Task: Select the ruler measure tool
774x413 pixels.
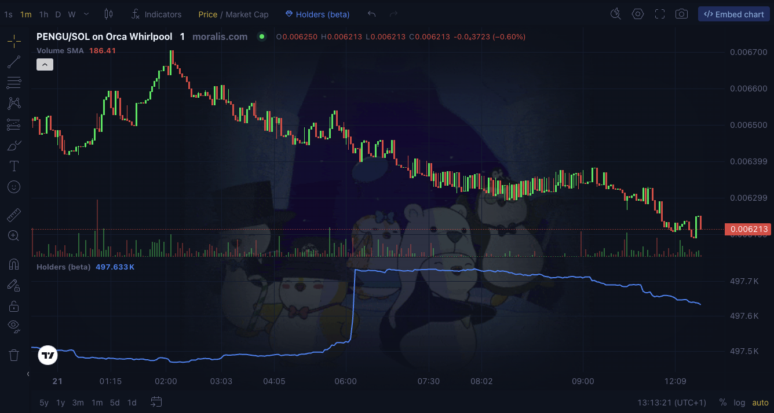Action: (x=14, y=215)
